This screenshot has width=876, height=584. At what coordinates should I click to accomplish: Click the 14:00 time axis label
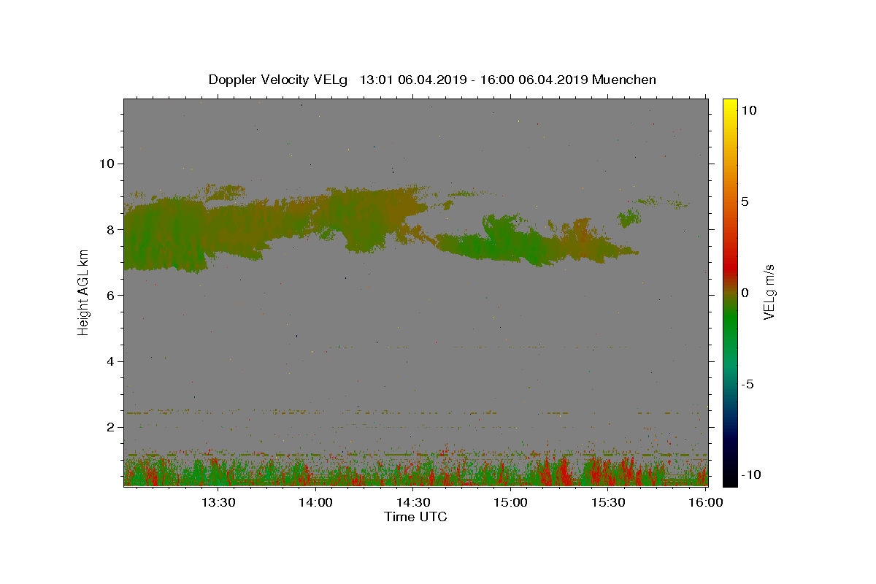point(315,502)
